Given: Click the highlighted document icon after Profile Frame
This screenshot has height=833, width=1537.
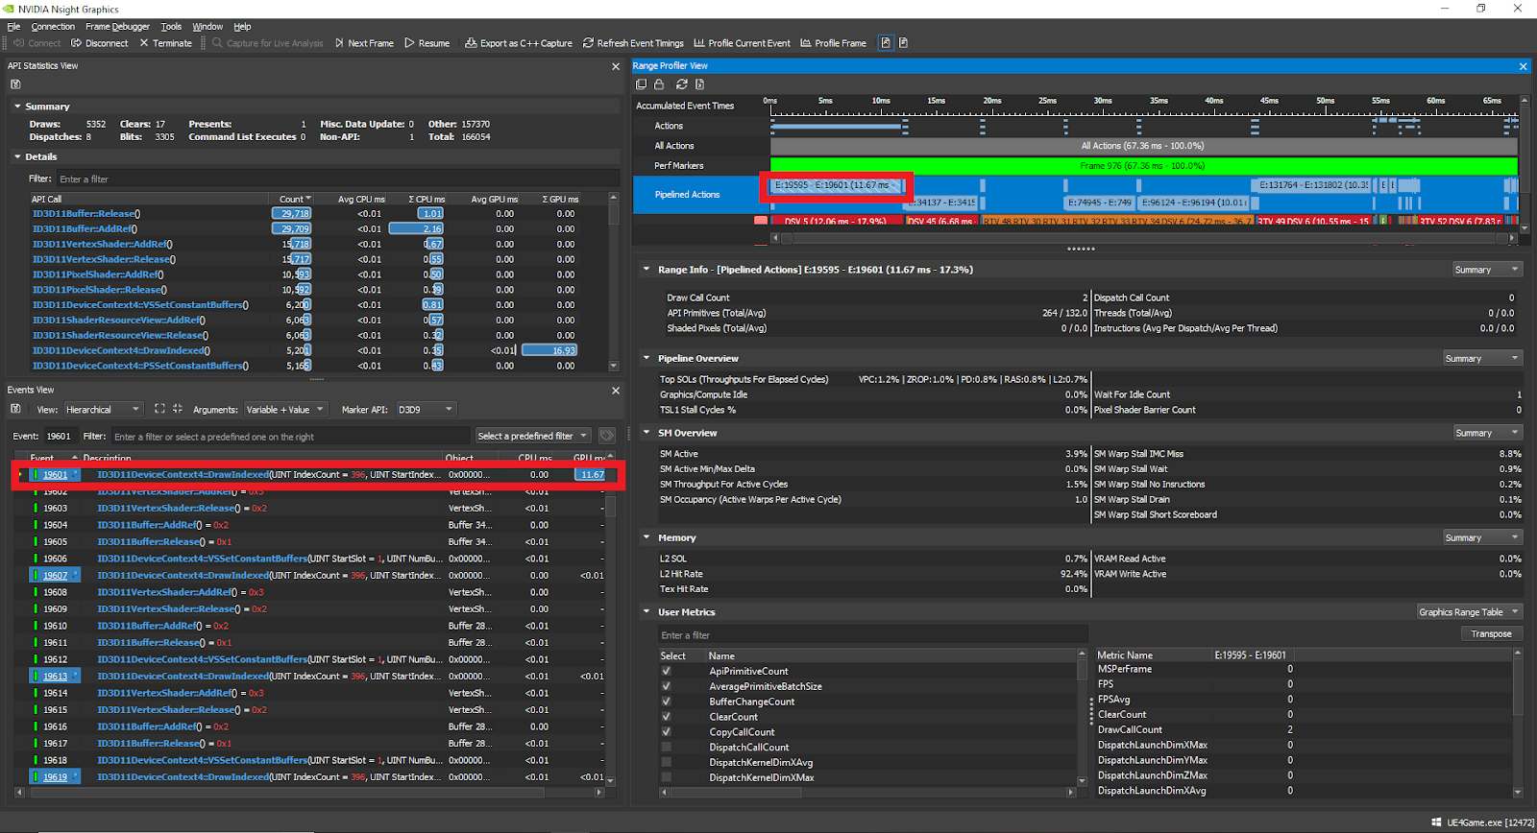Looking at the screenshot, I should [x=886, y=43].
